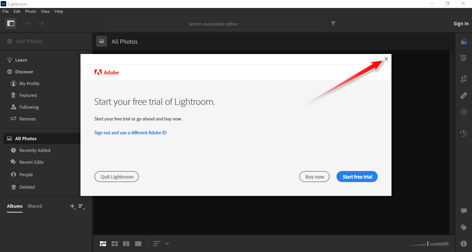The width and height of the screenshot is (472, 252).
Task: Adjust the thumbnail size slider
Action: 428,244
